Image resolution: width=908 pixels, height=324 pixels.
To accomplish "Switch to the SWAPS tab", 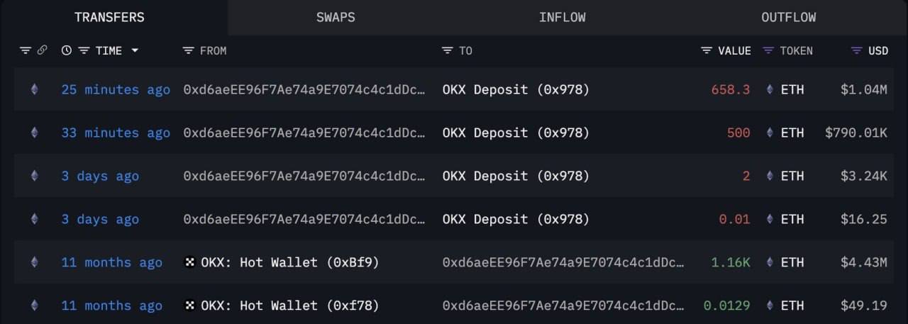I will click(x=336, y=17).
